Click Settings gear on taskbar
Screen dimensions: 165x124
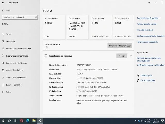[x=40, y=121]
